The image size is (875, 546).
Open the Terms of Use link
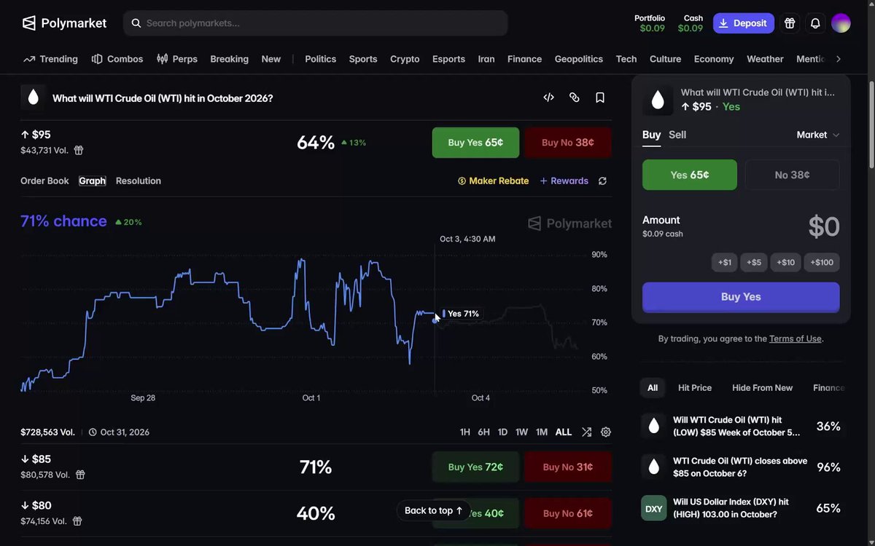(x=796, y=339)
